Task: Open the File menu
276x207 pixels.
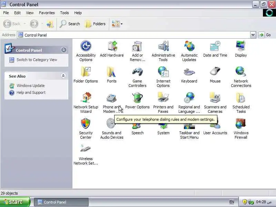Action: click(x=6, y=13)
